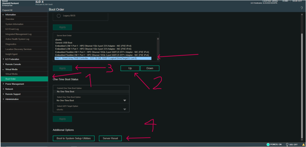The height and width of the screenshot is (147, 306).
Task: Expand the Remote Support section
Action: pos(3,94)
